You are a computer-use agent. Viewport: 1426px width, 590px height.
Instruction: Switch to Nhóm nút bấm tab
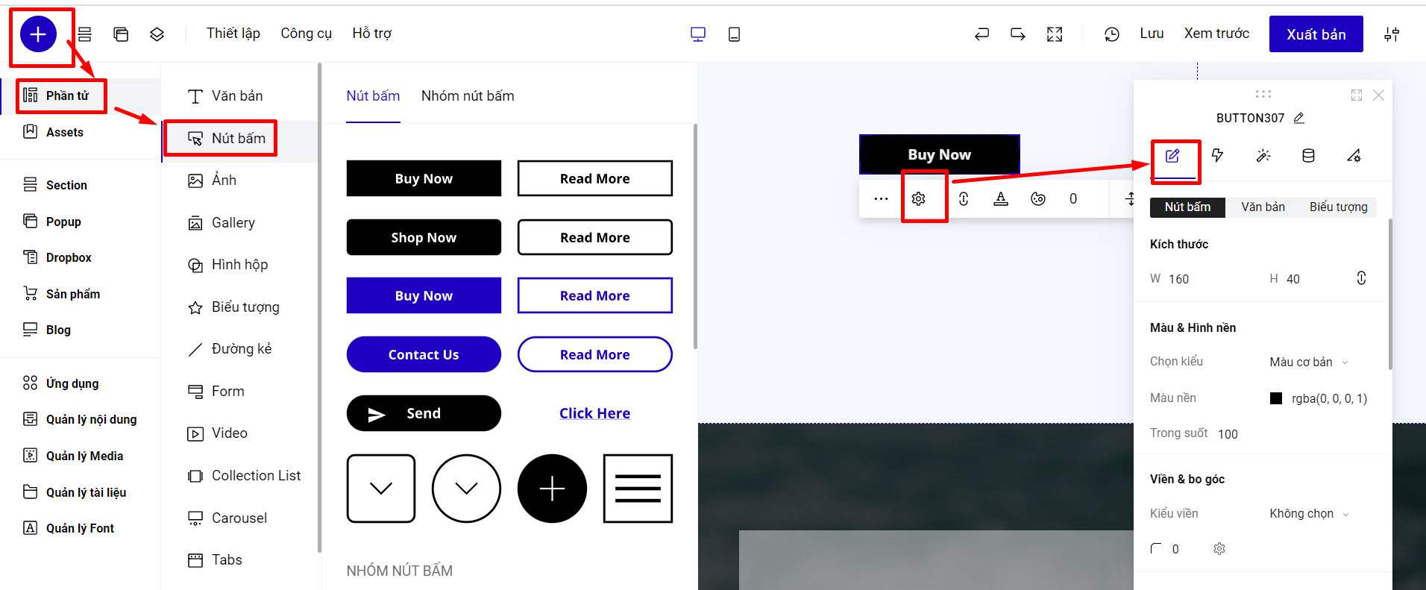pyautogui.click(x=467, y=95)
